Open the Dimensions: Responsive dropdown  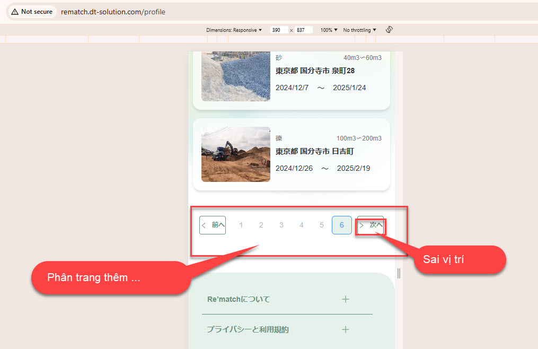[x=234, y=30]
